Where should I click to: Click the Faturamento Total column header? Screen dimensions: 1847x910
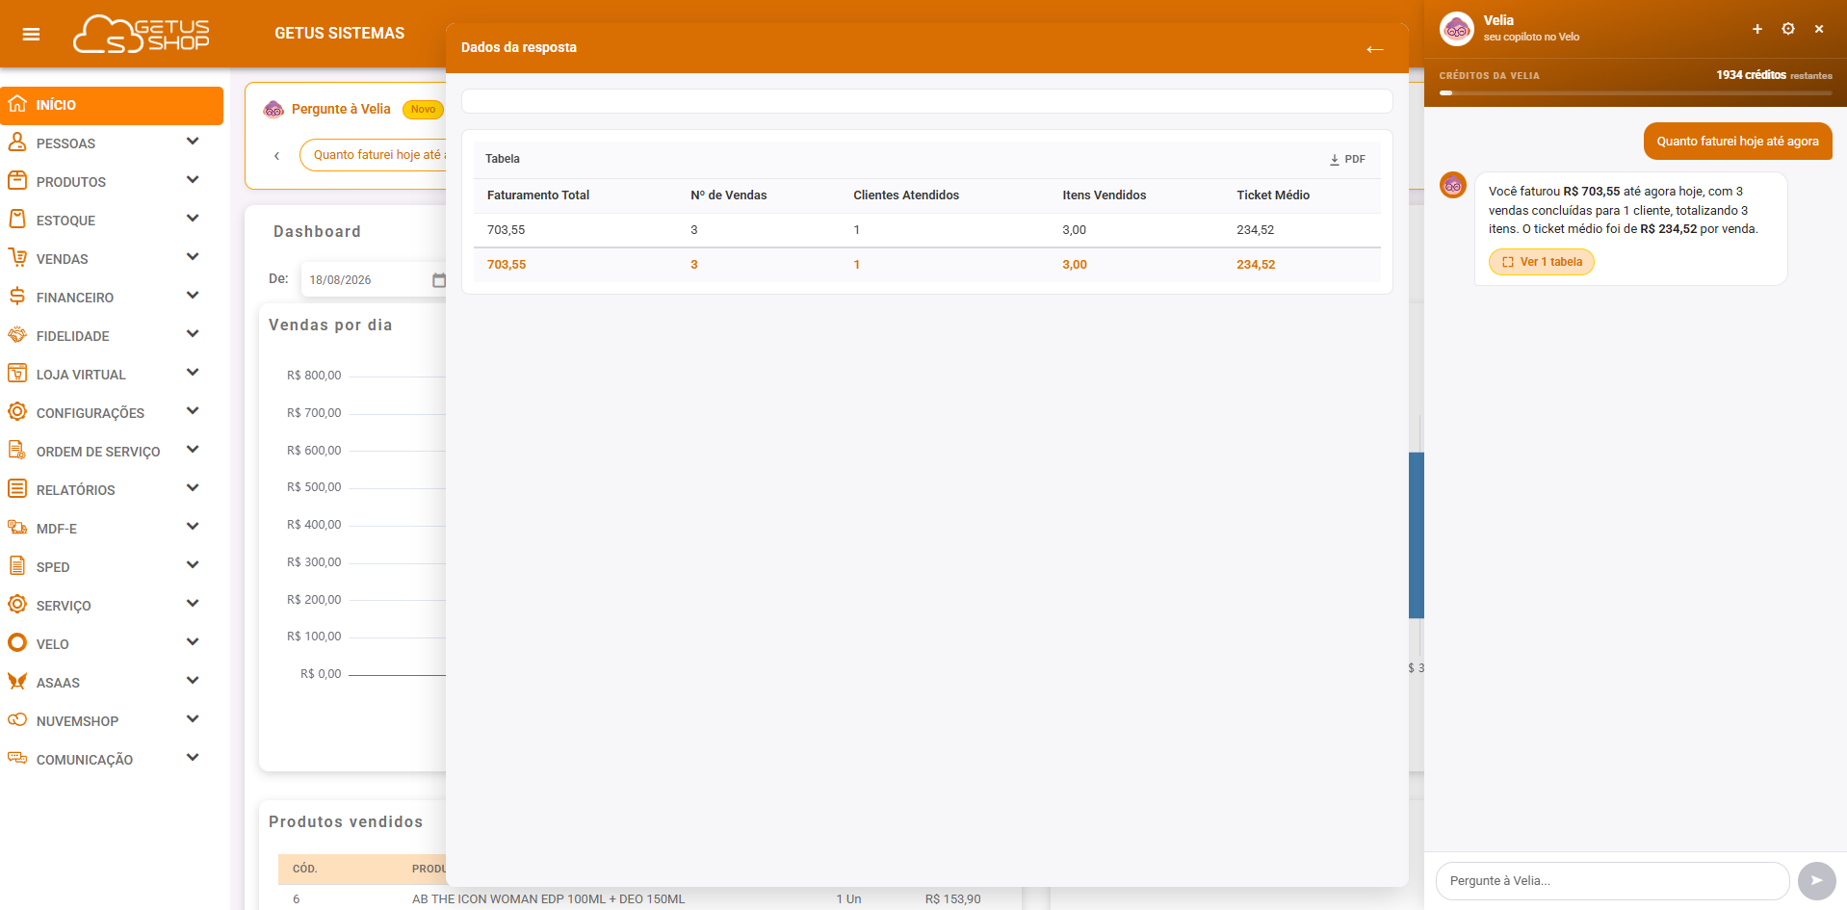(538, 195)
